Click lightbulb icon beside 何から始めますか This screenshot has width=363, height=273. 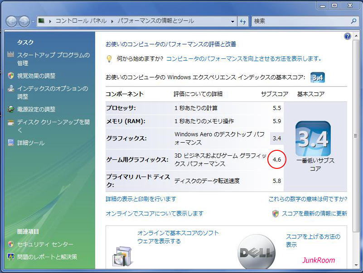pyautogui.click(x=109, y=59)
